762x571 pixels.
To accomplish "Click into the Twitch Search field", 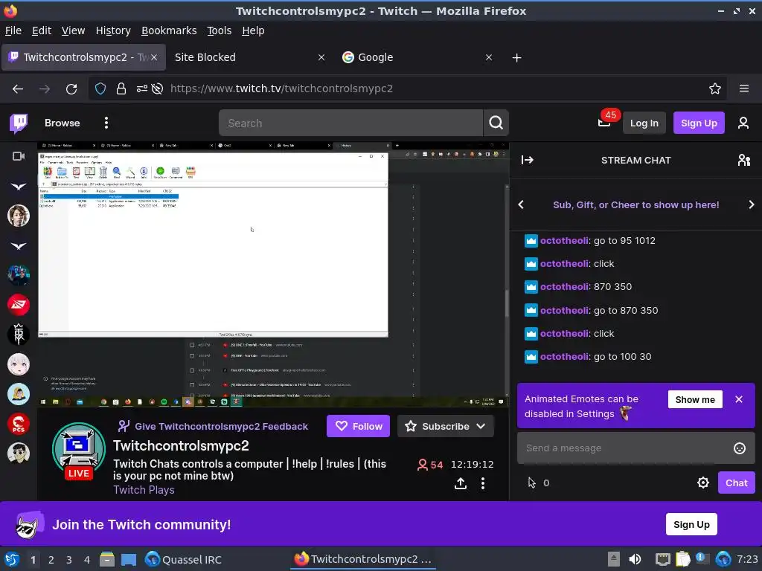I will [x=351, y=123].
